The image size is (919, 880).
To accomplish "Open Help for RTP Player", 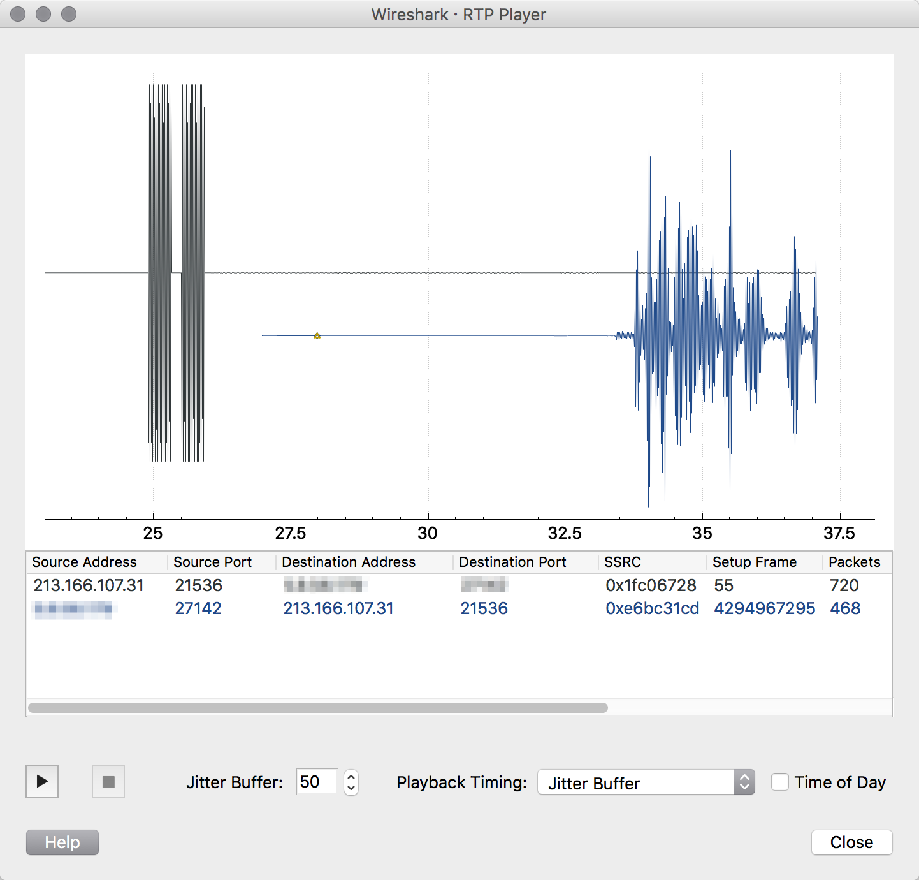I will coord(62,842).
